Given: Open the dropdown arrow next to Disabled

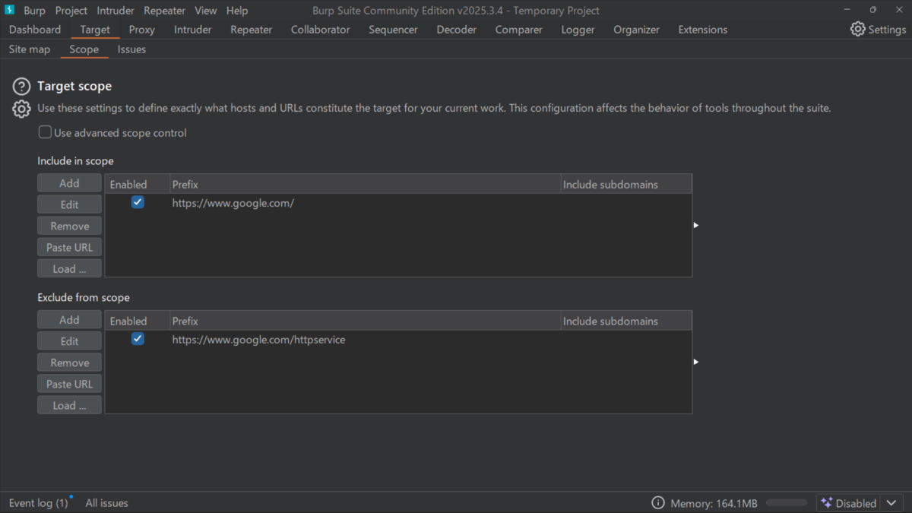Looking at the screenshot, I should (891, 503).
